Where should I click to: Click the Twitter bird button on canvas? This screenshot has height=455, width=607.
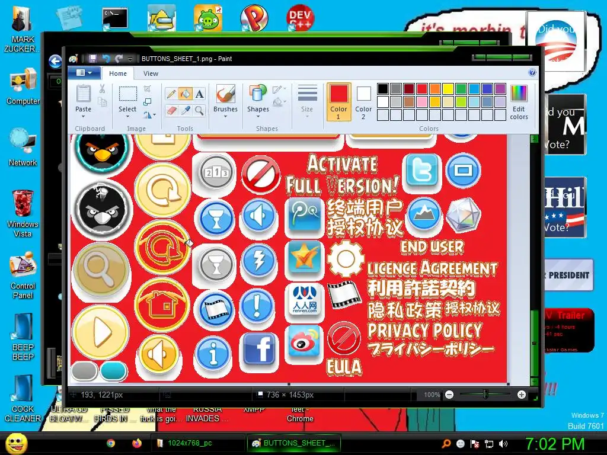click(422, 170)
